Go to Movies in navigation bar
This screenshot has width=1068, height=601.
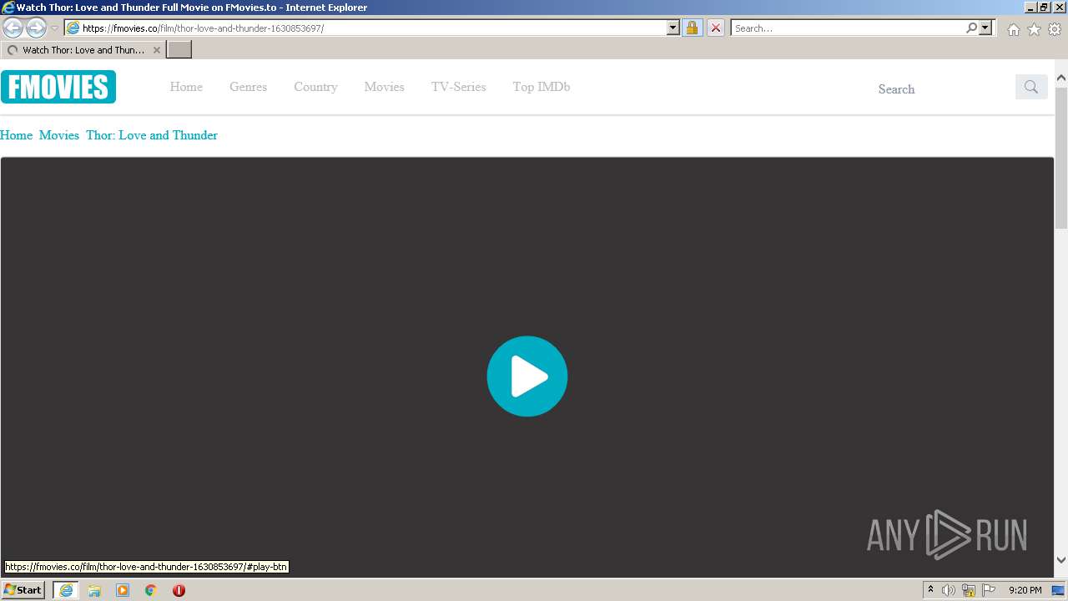point(384,87)
